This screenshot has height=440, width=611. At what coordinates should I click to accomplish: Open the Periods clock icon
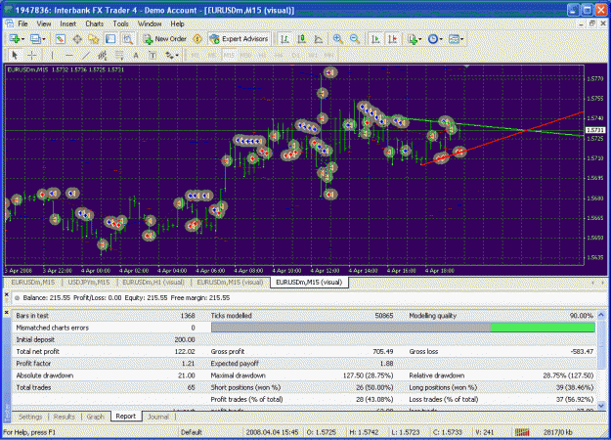[x=433, y=39]
